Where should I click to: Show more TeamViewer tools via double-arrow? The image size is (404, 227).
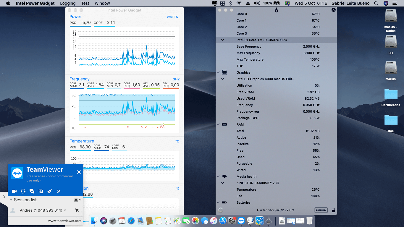59,191
